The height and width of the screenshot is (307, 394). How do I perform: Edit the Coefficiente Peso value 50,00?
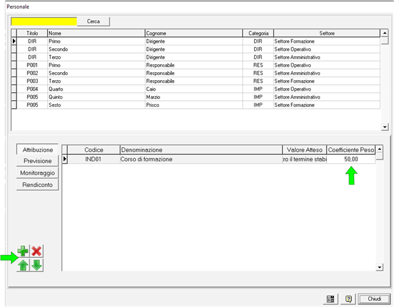[x=351, y=159]
